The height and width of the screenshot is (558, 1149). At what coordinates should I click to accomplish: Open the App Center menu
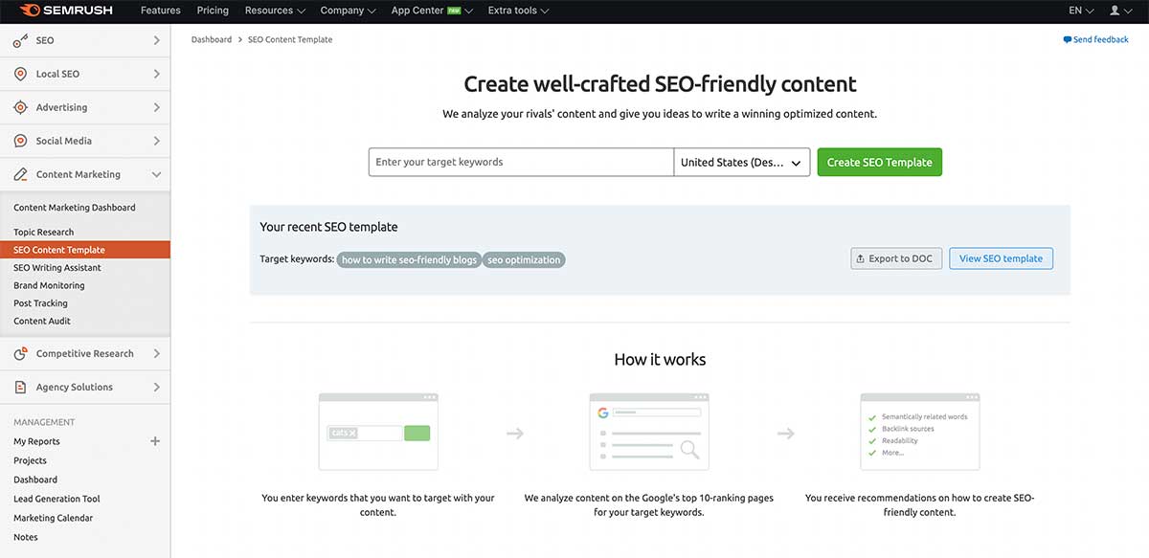pos(433,11)
